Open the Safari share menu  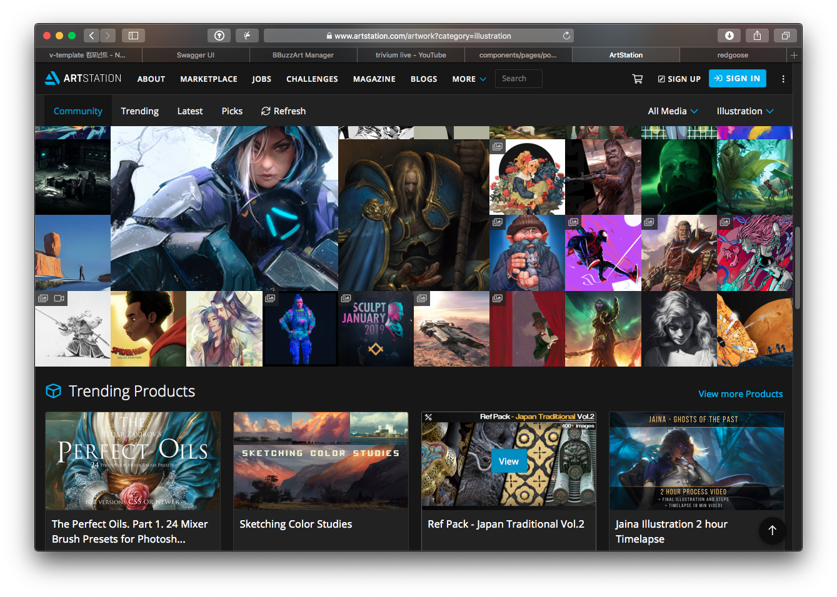[757, 36]
